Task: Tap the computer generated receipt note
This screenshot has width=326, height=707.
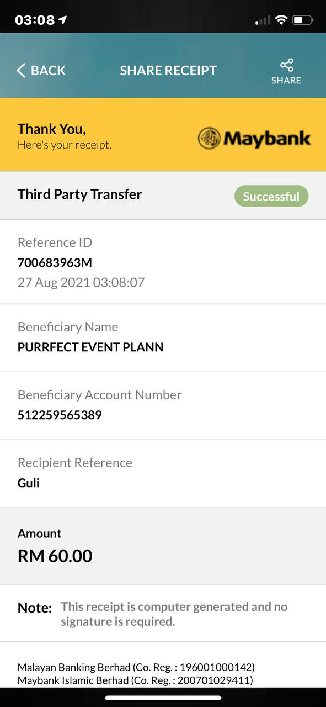Action: pos(174,614)
